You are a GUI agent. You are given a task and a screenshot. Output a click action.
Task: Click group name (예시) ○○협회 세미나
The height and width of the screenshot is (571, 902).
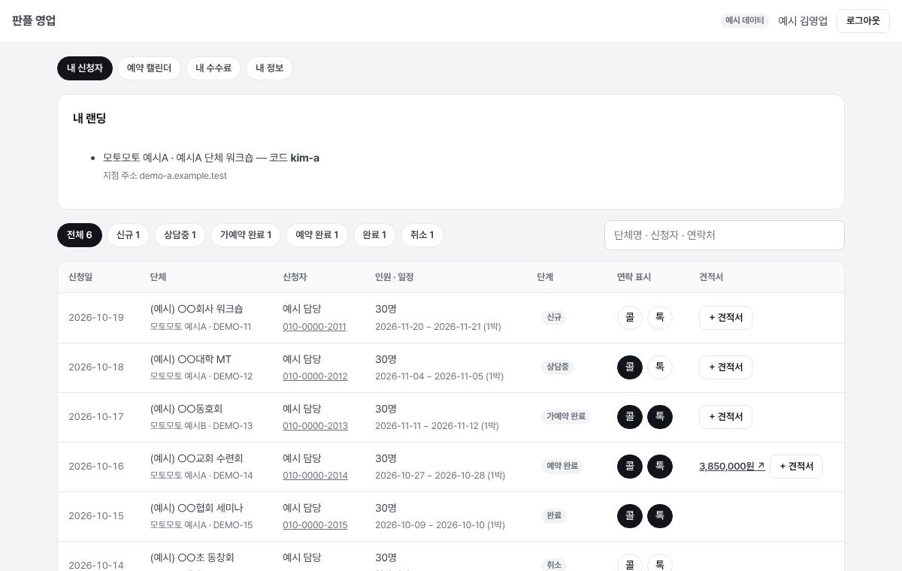pos(197,507)
